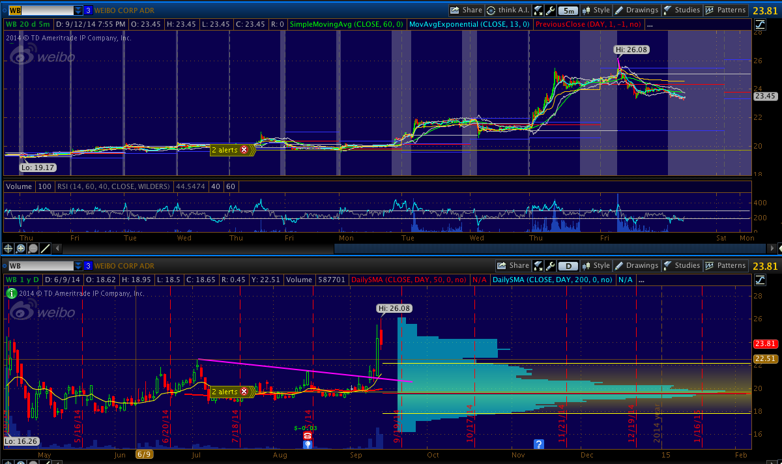Click the blue question mark event icon

coord(539,444)
